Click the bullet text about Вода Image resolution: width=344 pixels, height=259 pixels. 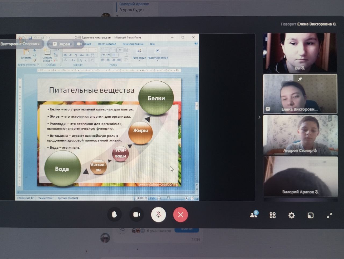[x=64, y=148]
